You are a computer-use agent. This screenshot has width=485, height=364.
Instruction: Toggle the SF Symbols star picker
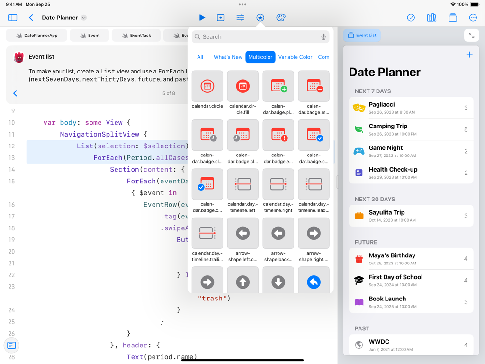tap(260, 18)
